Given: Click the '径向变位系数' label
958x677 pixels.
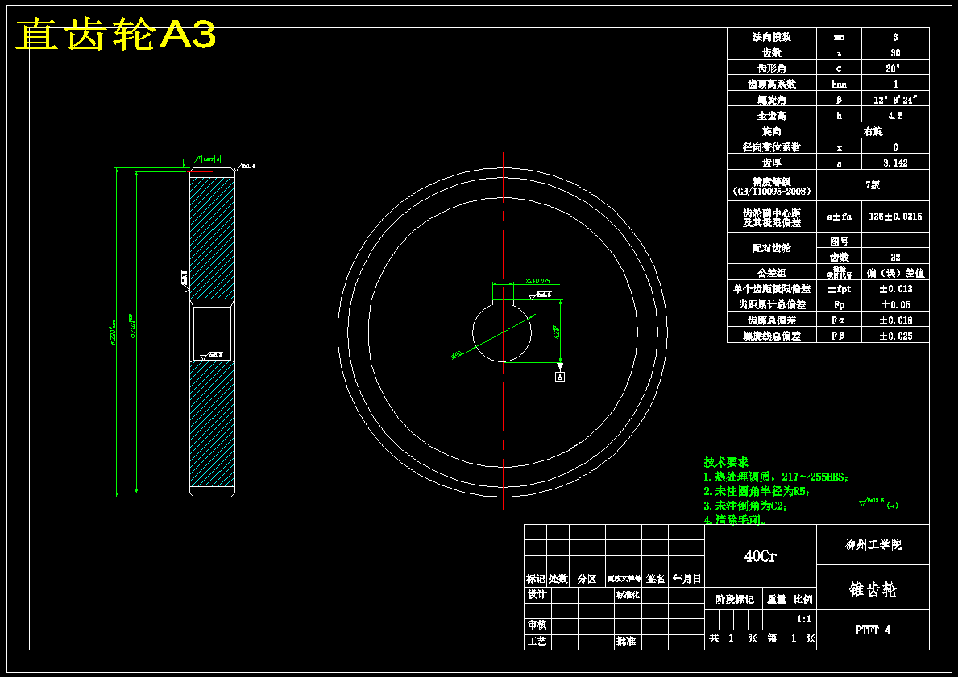Looking at the screenshot, I should 772,147.
